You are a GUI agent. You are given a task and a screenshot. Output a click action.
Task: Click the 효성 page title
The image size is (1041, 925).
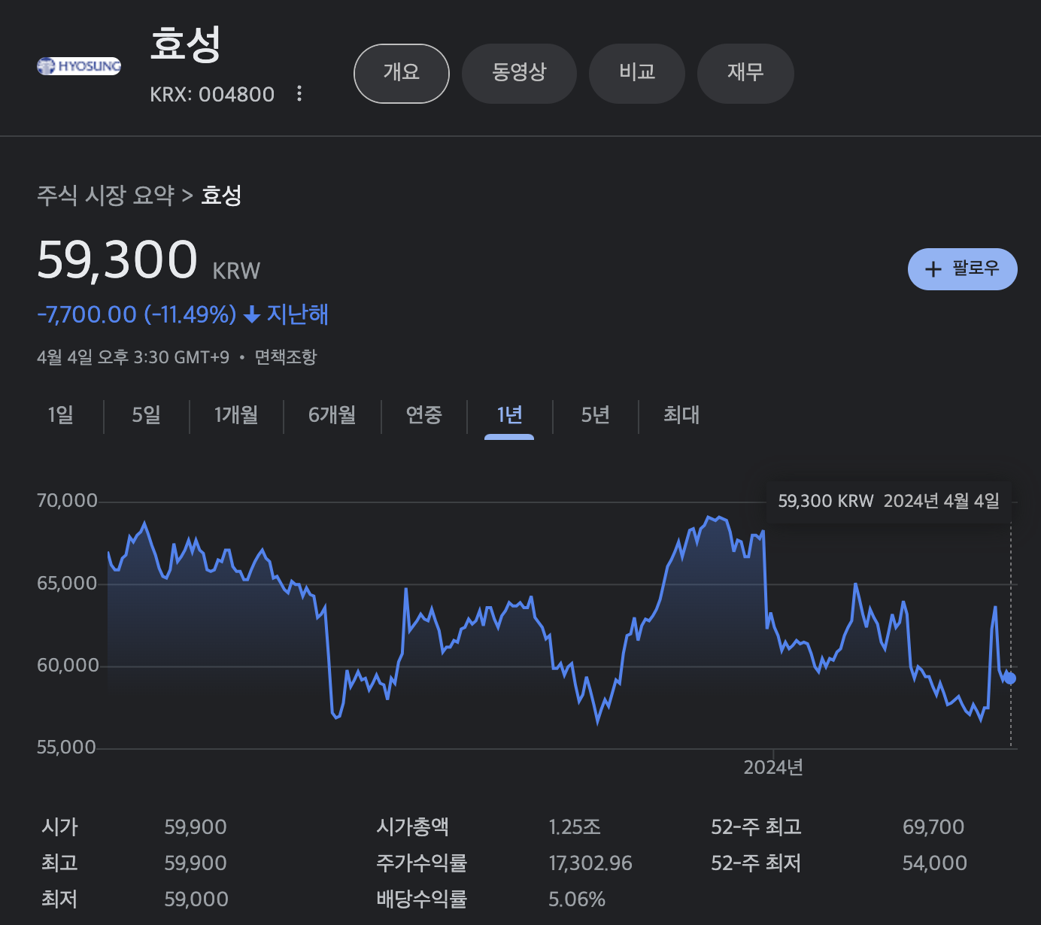tap(186, 44)
